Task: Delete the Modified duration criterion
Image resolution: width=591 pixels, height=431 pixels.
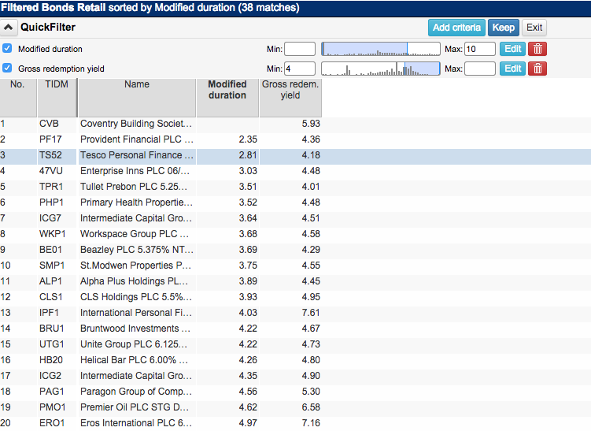Action: coord(537,49)
